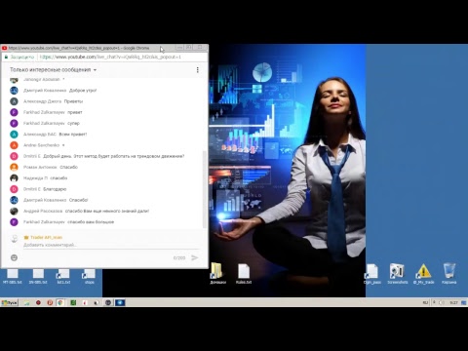Open the emoji picker smiley icon
This screenshot has width=468, height=351.
click(x=14, y=257)
